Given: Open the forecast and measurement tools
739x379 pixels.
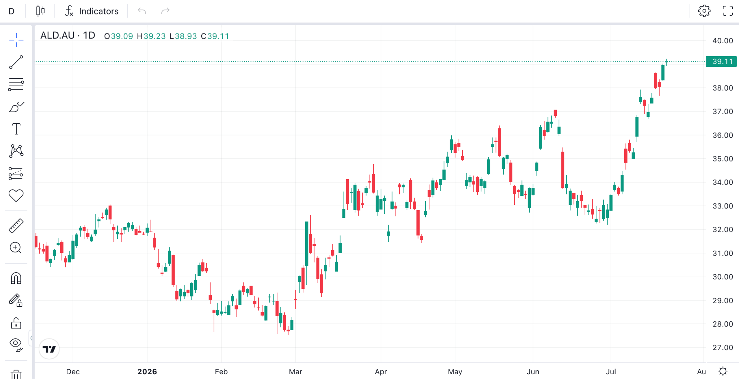Looking at the screenshot, I should [x=16, y=173].
